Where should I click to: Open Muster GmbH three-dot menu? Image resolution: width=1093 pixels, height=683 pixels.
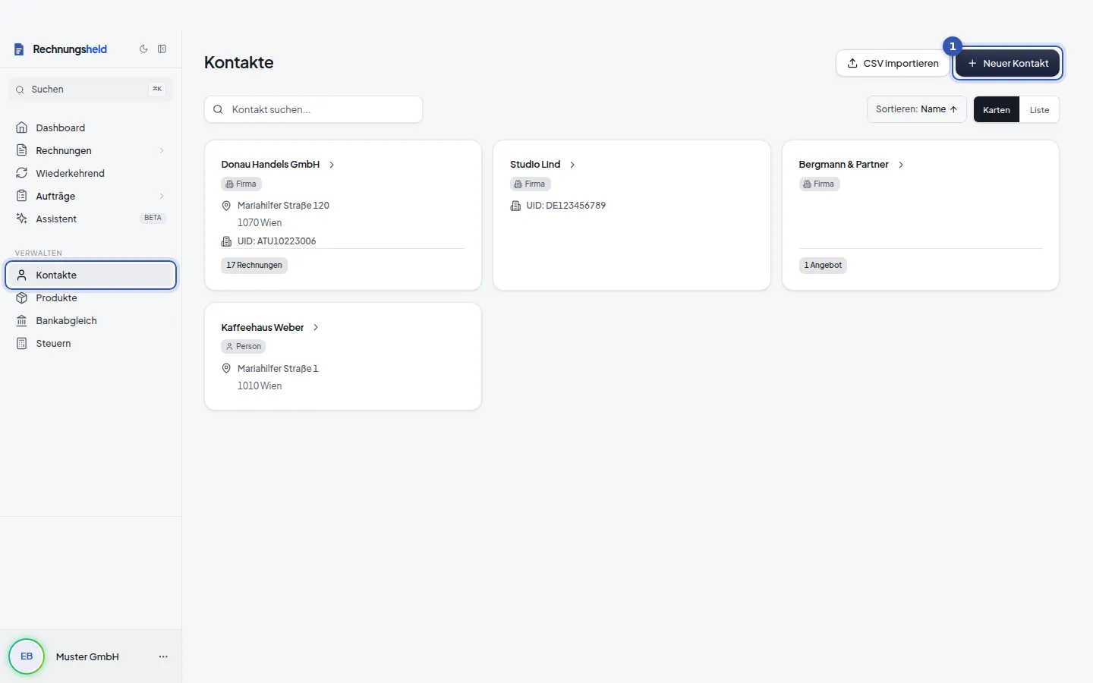(x=163, y=656)
